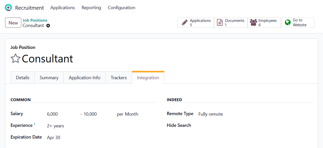Open the gear actions menu beside Consultant
Image resolution: width=323 pixels, height=148 pixels.
click(x=48, y=26)
